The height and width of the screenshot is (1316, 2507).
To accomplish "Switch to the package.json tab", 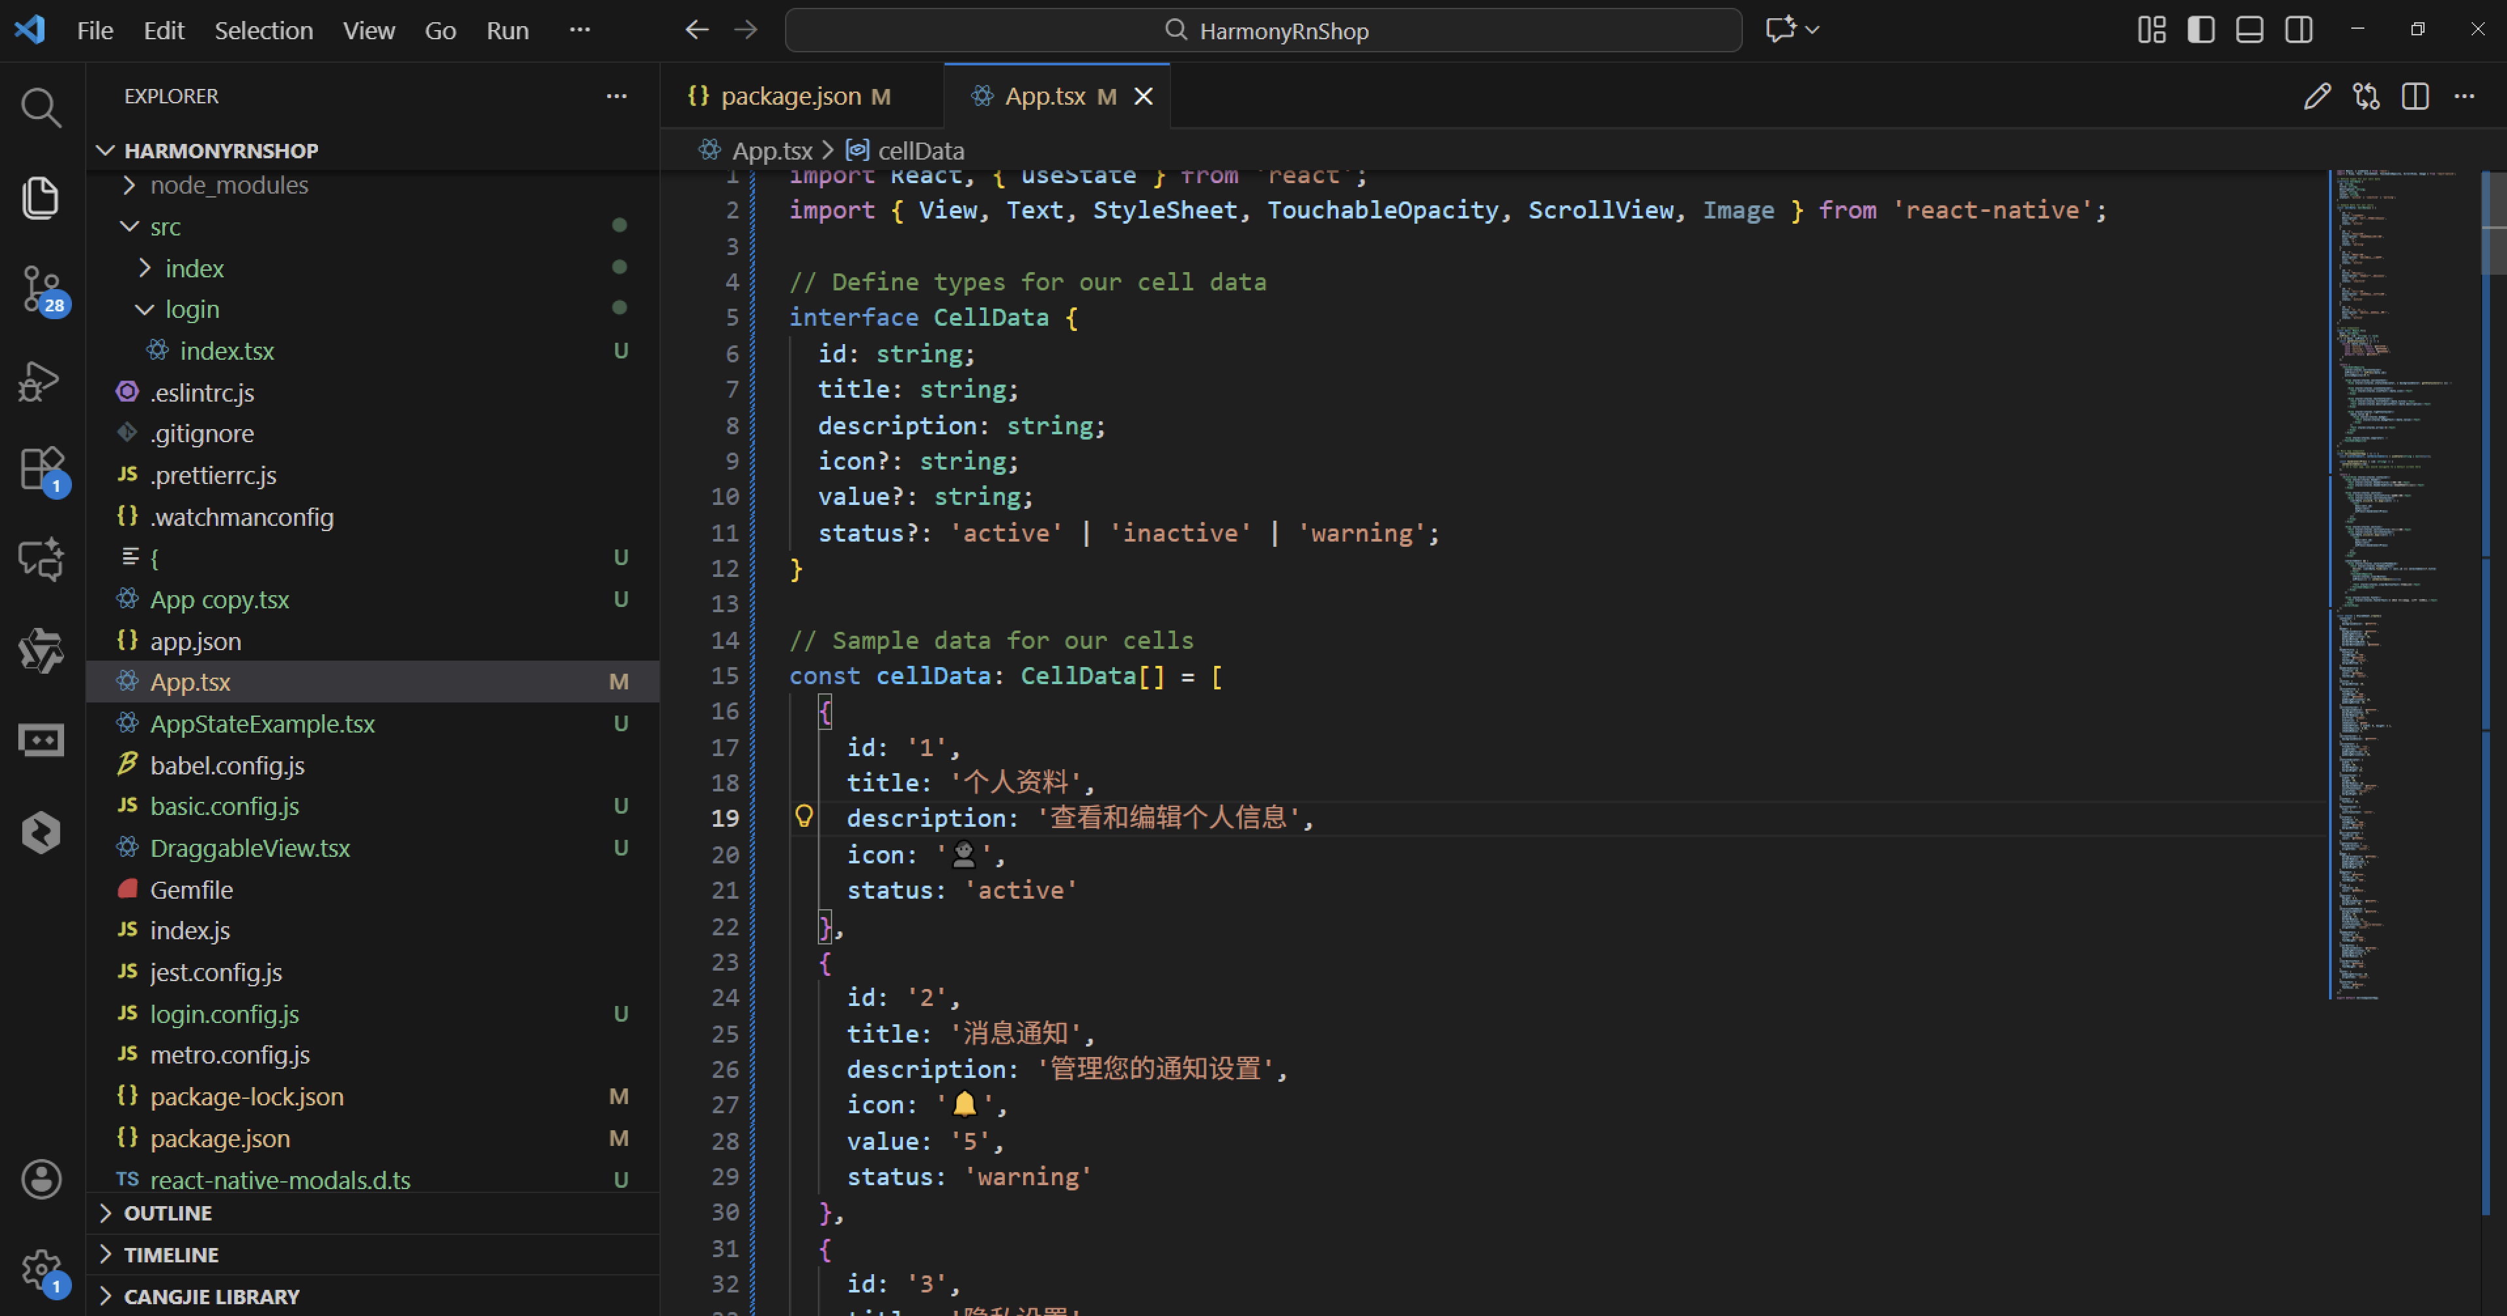I will click(790, 96).
